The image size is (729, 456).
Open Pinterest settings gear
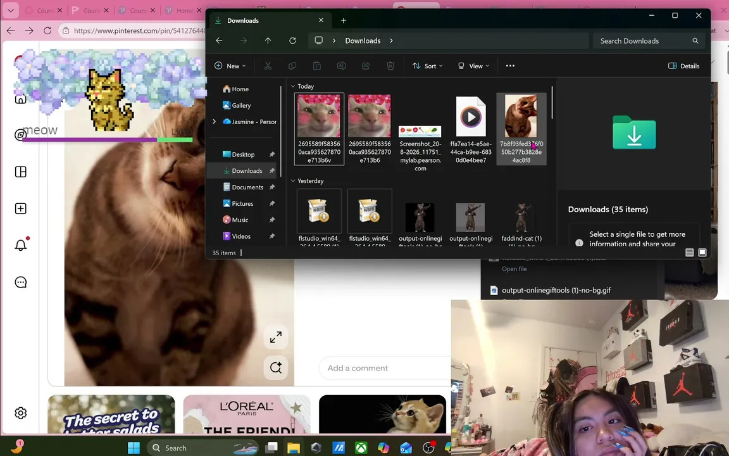(20, 413)
